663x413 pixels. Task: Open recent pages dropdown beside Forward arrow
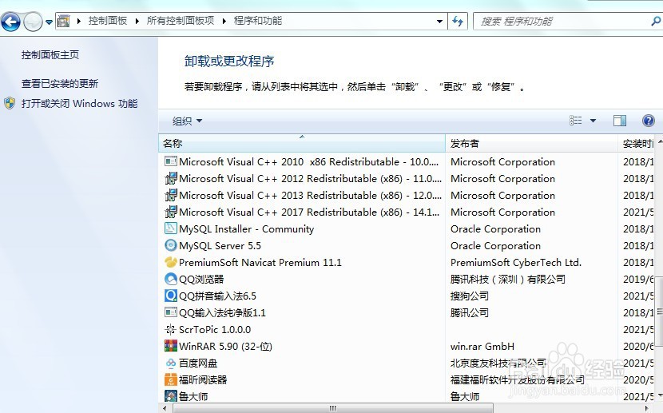point(49,22)
